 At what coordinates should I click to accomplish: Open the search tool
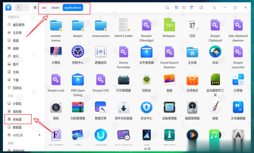point(167,8)
